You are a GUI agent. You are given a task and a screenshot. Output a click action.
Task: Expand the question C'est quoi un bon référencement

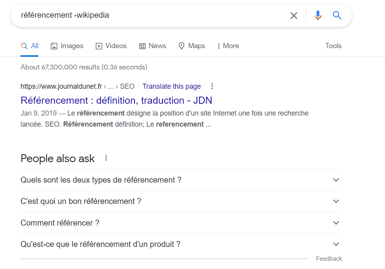click(335, 201)
